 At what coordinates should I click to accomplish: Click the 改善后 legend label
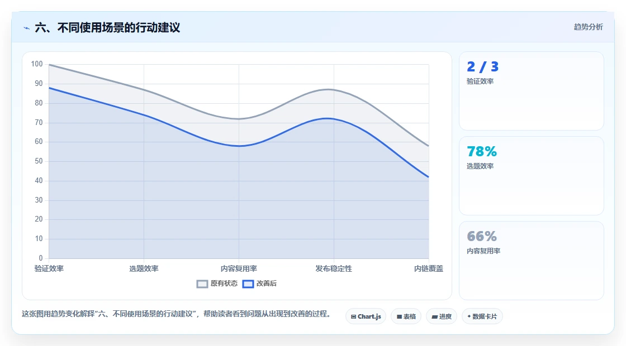click(266, 283)
